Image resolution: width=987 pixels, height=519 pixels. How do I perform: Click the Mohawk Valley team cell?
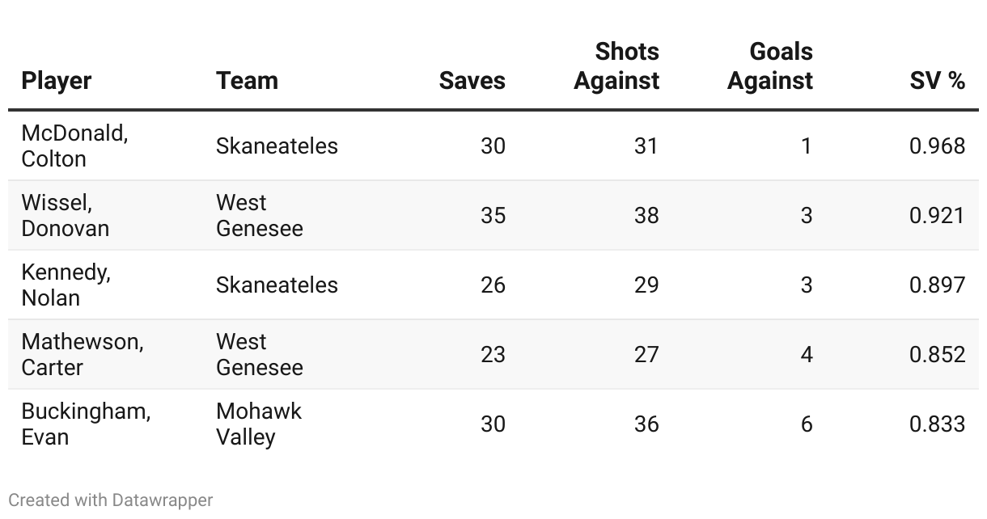click(258, 424)
